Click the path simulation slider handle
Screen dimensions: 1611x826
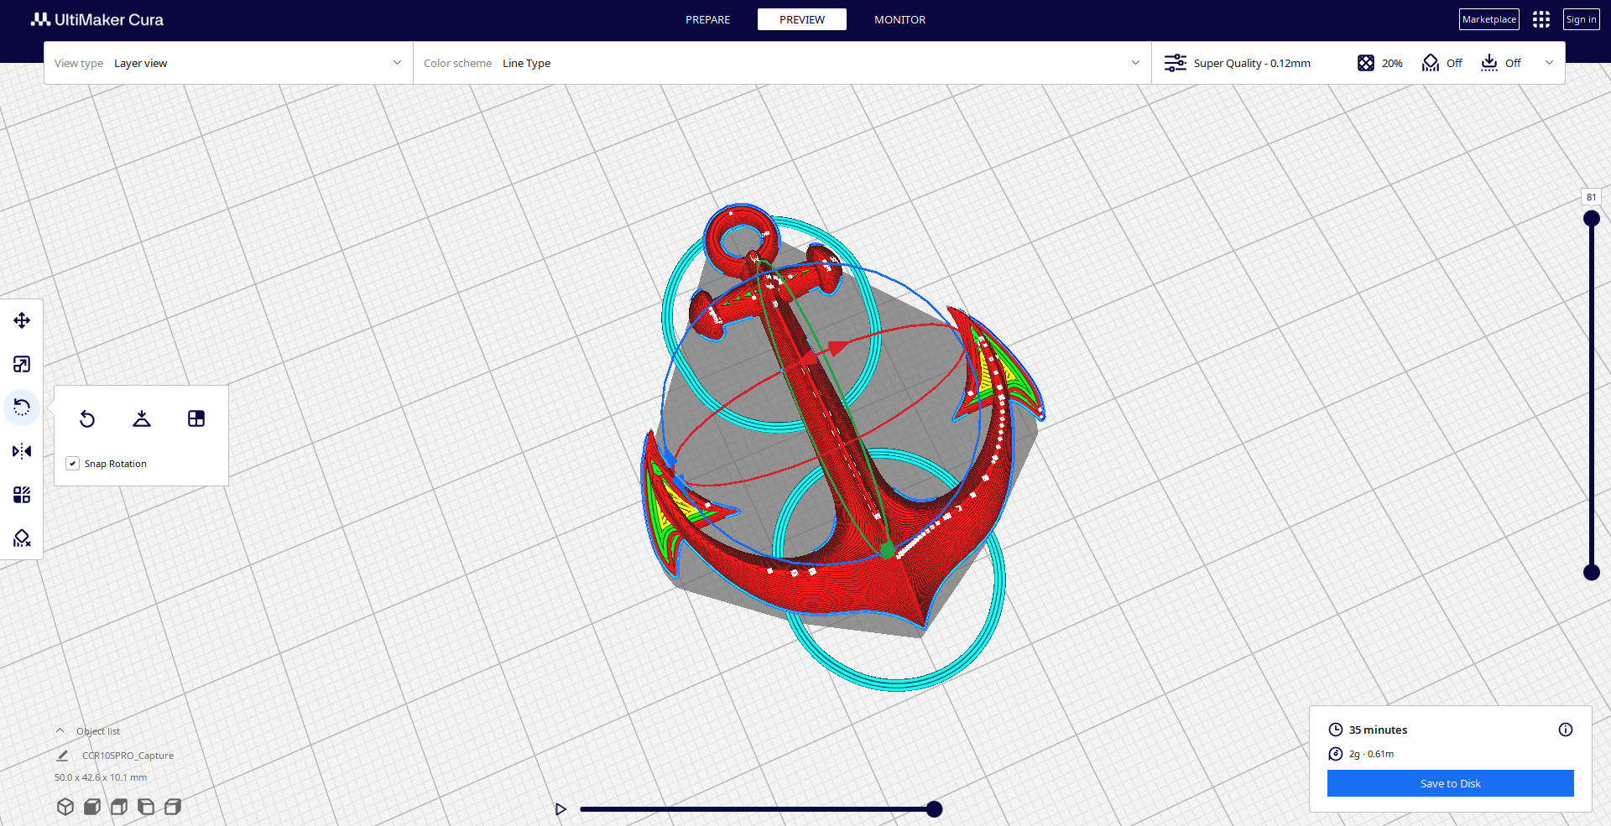[934, 809]
